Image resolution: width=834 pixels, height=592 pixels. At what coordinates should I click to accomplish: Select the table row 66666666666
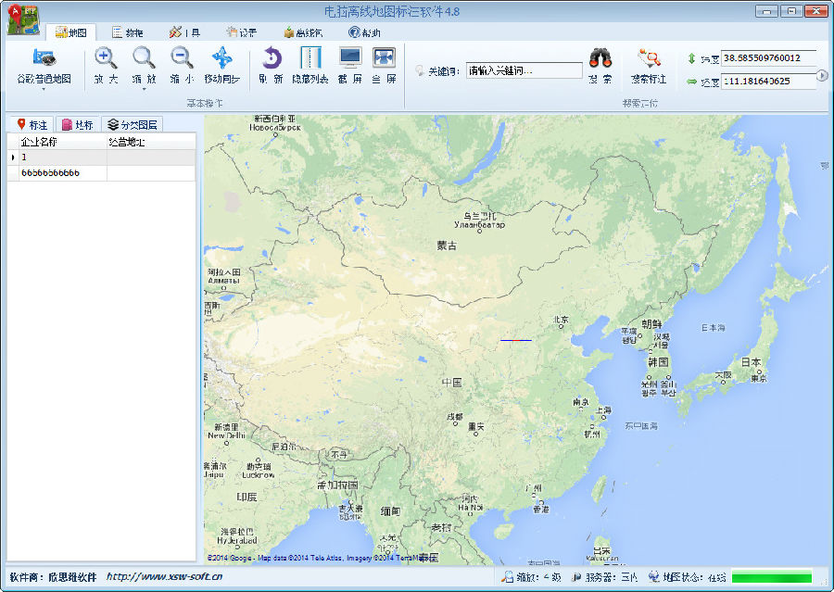coord(101,173)
